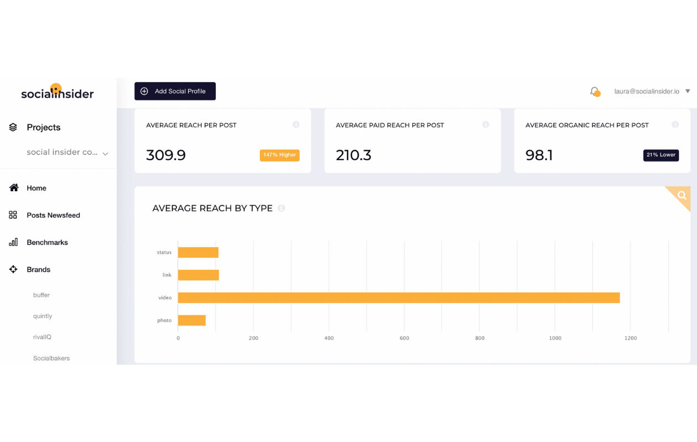Click the photo bar in chart

coord(192,320)
